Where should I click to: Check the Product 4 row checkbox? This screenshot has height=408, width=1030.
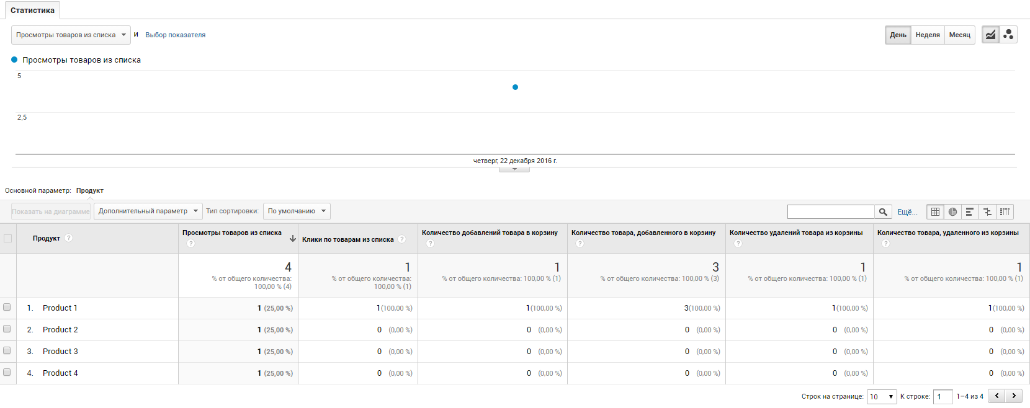[x=7, y=372]
